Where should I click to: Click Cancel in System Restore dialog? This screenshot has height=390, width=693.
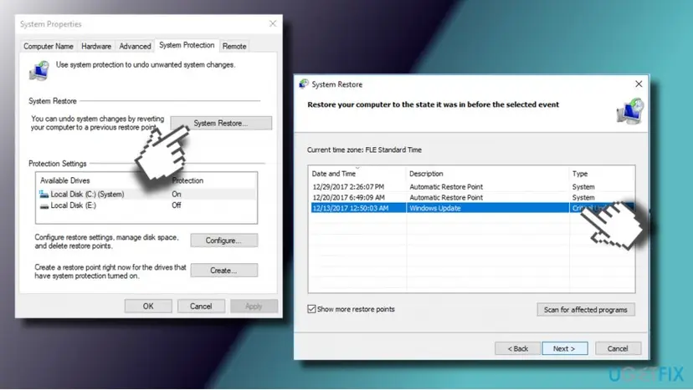coord(618,348)
